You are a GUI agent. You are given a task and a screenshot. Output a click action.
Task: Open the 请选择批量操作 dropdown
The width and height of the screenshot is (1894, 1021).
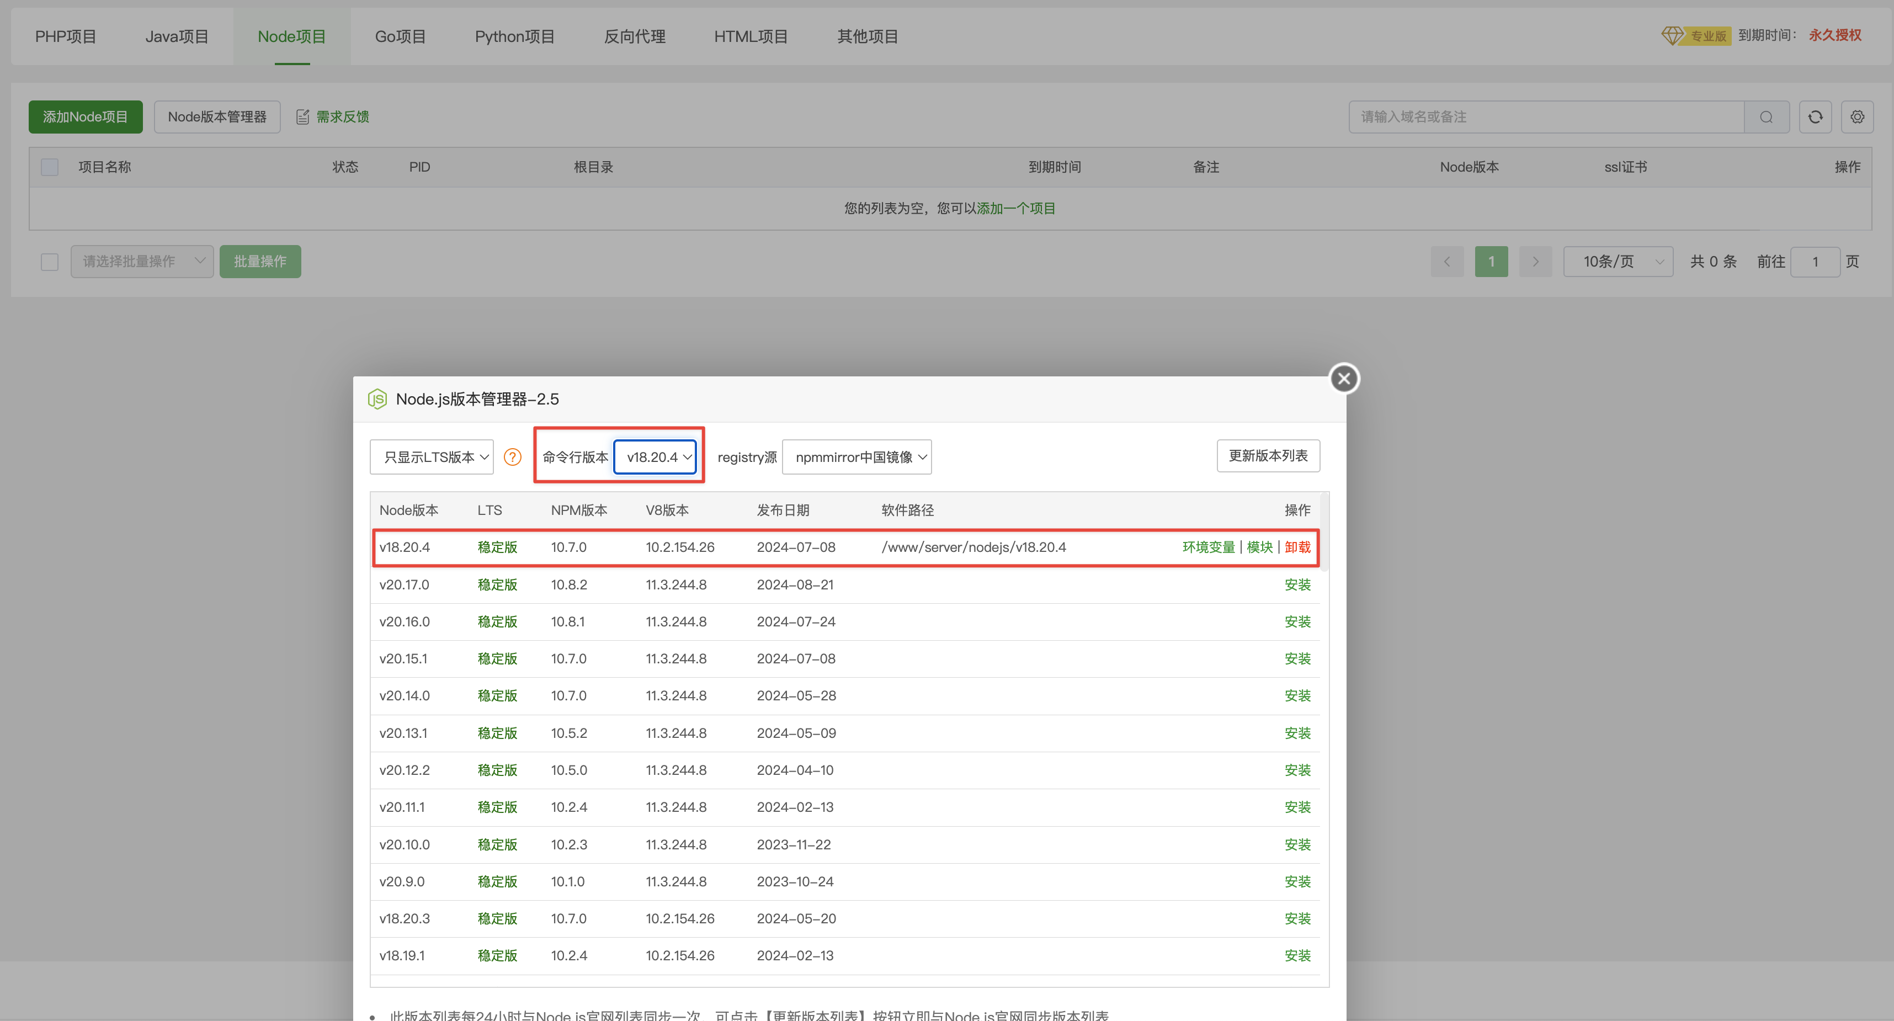pos(142,262)
